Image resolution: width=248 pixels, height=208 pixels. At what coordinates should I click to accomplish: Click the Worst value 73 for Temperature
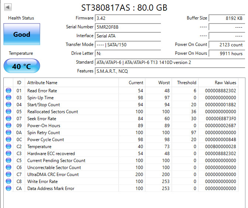(x=167, y=147)
